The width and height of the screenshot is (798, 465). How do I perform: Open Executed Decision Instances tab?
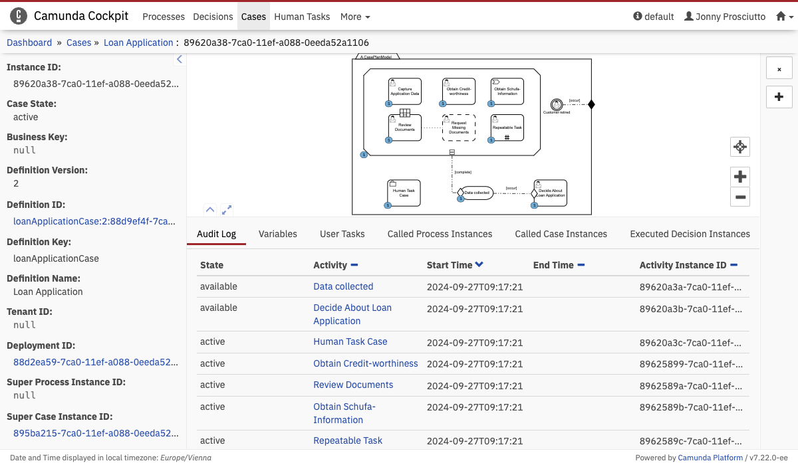(690, 234)
